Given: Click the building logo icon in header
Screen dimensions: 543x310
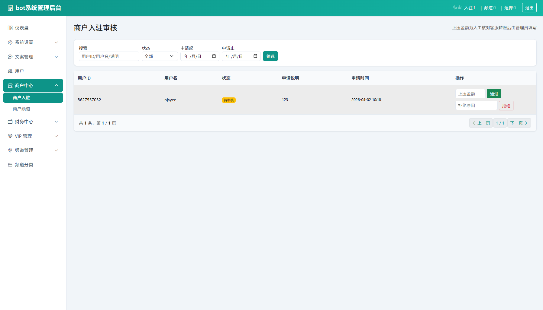Looking at the screenshot, I should click(x=10, y=8).
